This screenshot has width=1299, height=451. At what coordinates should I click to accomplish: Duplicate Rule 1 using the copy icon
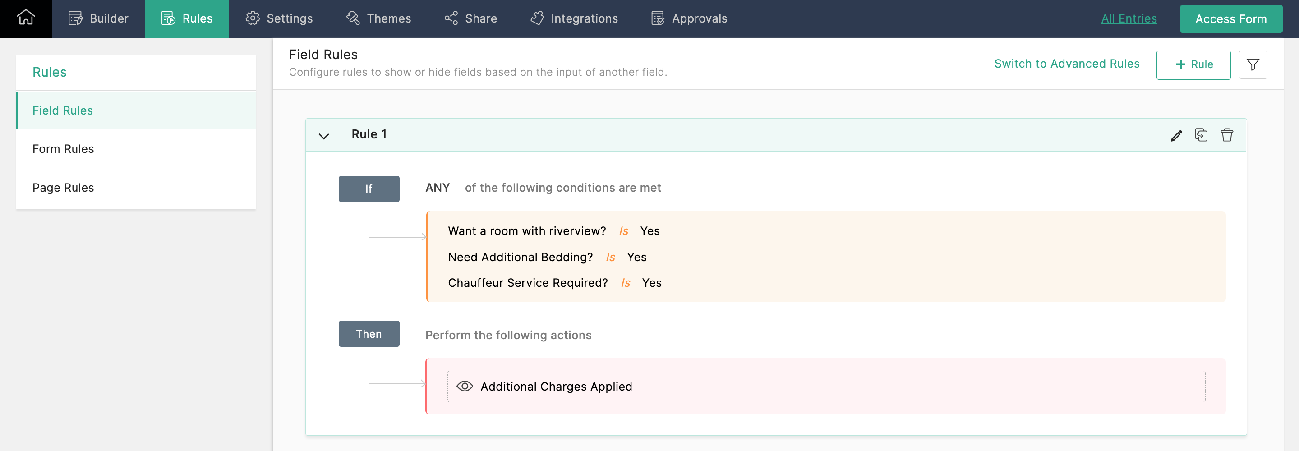click(x=1201, y=135)
